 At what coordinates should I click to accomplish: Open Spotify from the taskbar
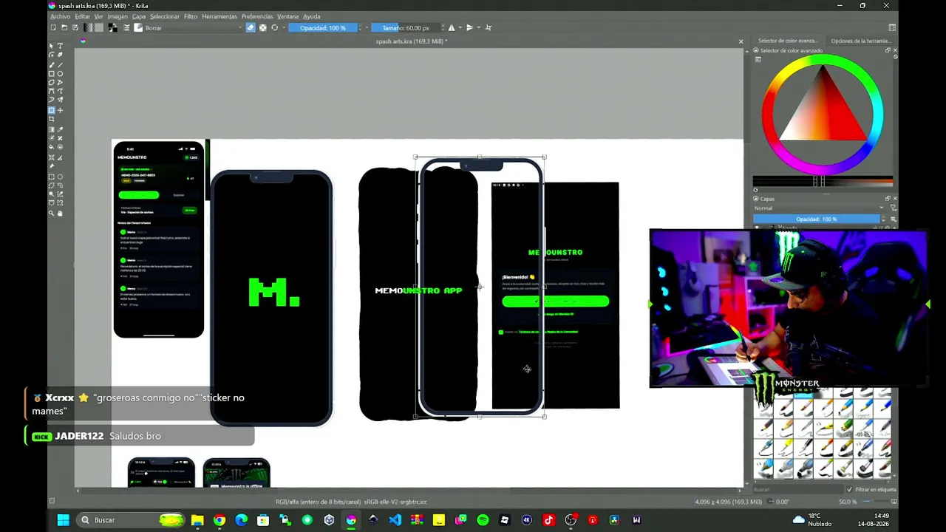(483, 520)
